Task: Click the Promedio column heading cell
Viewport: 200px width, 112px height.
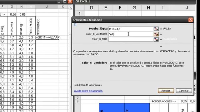Action: [12, 26]
